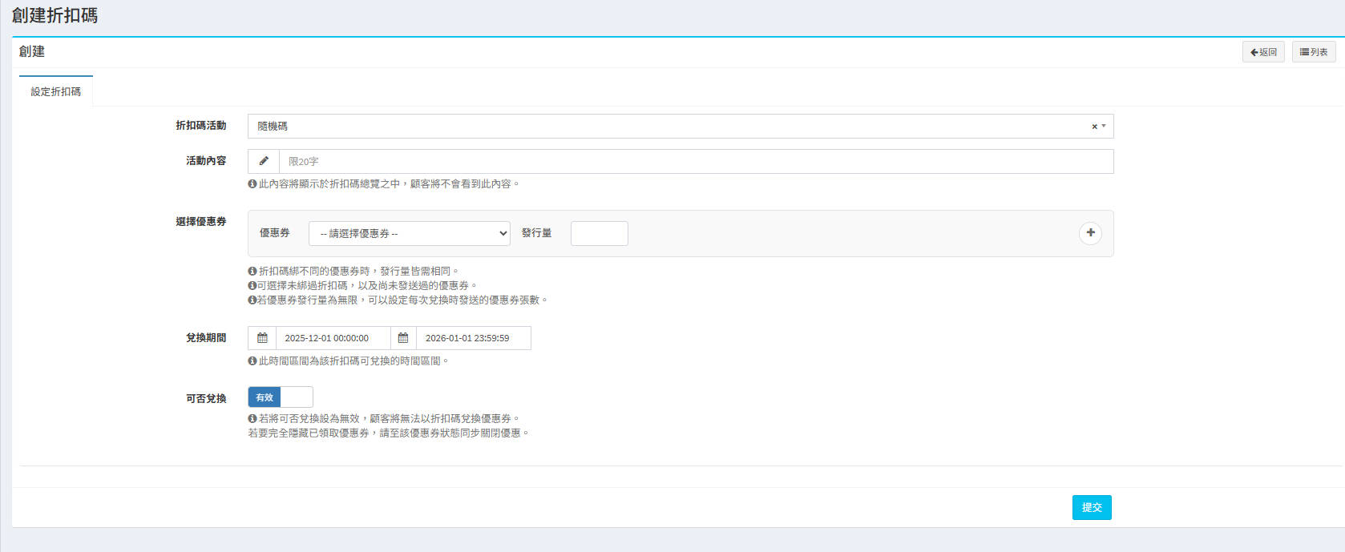
Task: Click info icon before 此時間區間 hint
Action: point(252,361)
